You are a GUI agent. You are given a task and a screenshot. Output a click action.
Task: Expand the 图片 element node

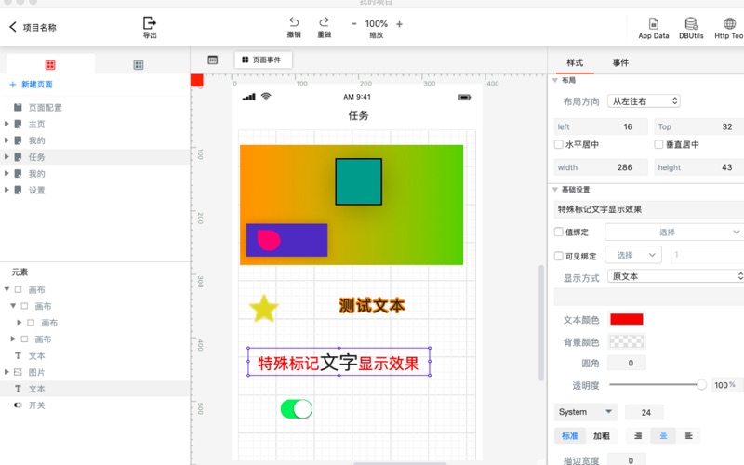click(x=7, y=372)
